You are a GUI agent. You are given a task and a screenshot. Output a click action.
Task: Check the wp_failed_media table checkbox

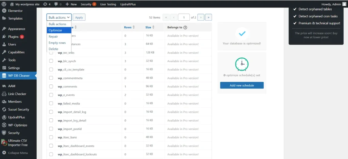(x=51, y=103)
